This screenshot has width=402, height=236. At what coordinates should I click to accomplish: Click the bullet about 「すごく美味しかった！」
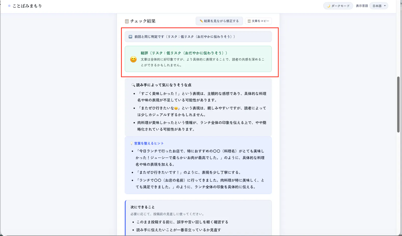(x=202, y=97)
